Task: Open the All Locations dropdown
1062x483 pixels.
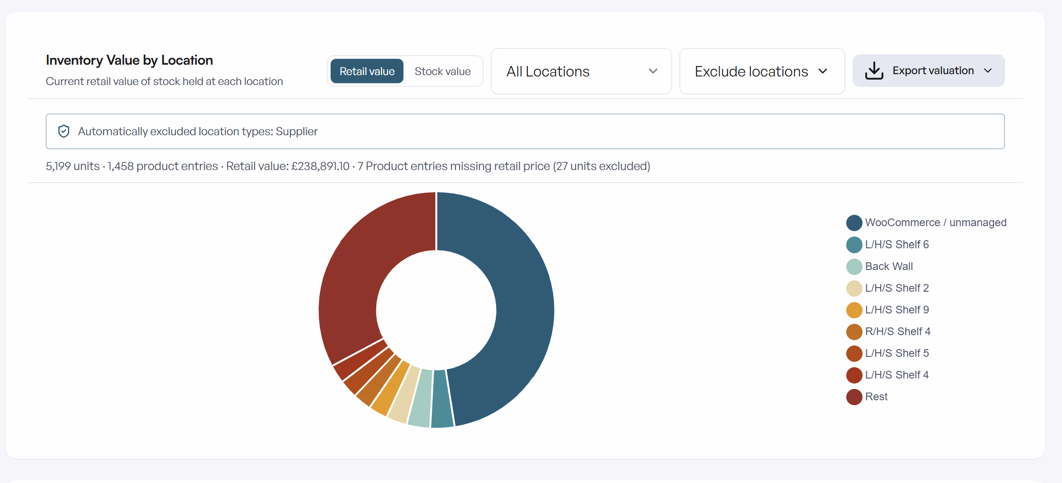Action: [581, 71]
